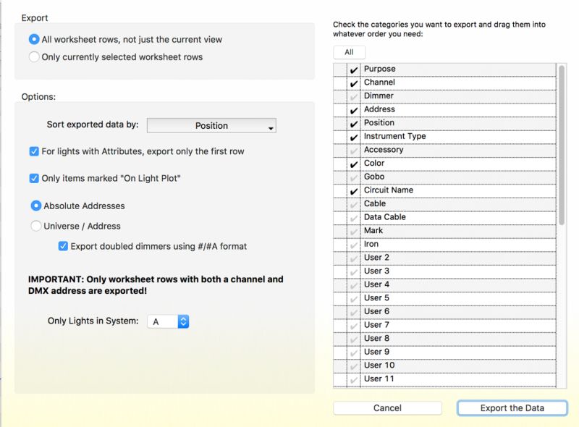Check the User 11 category

click(x=354, y=380)
